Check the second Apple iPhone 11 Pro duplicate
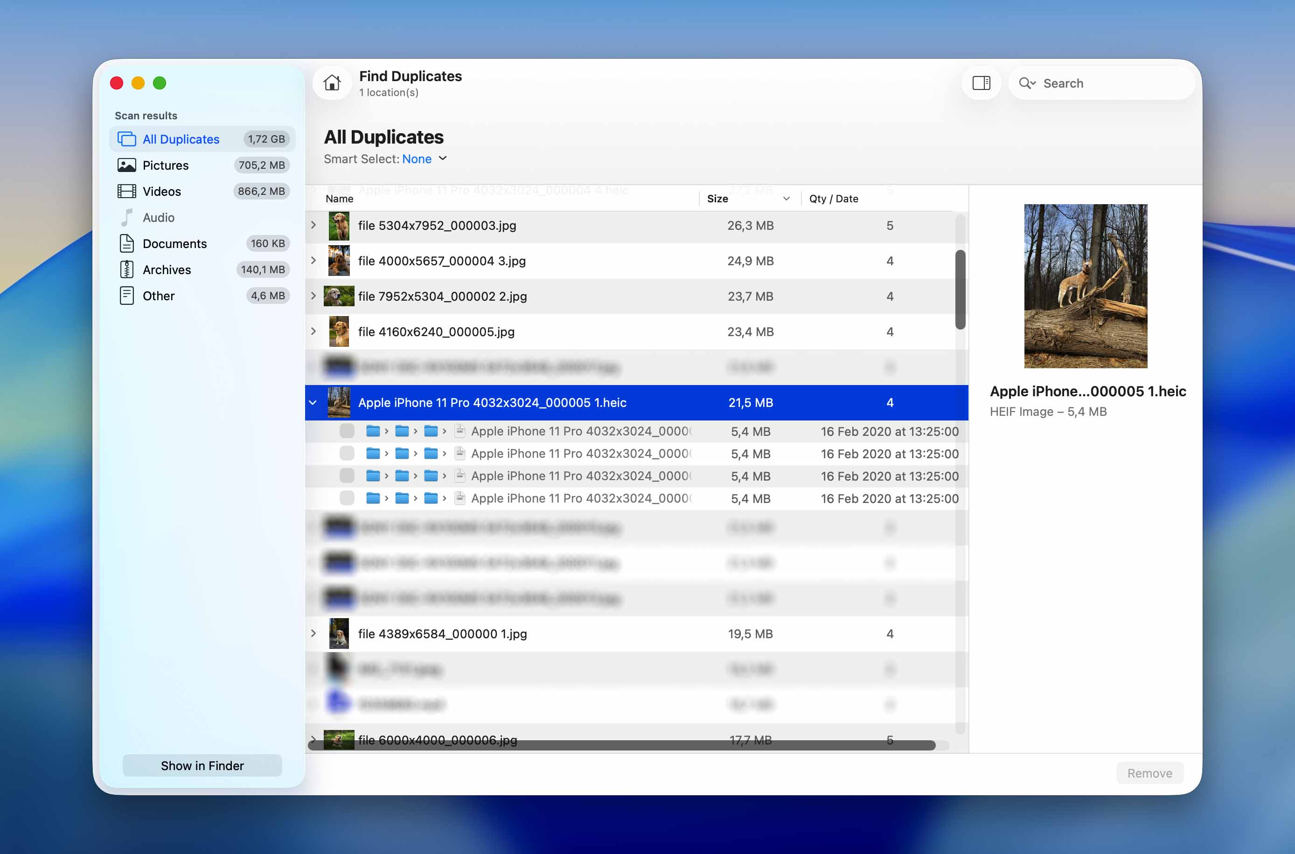Screen dimensions: 1295x854 pos(347,453)
